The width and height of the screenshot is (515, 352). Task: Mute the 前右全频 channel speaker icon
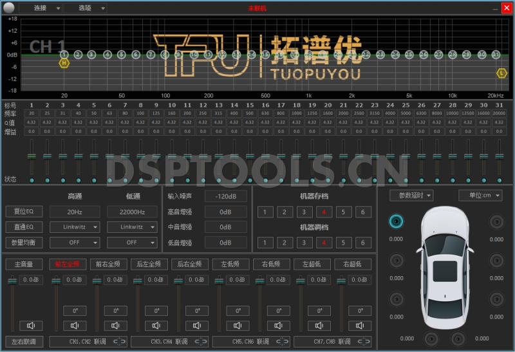click(115, 326)
